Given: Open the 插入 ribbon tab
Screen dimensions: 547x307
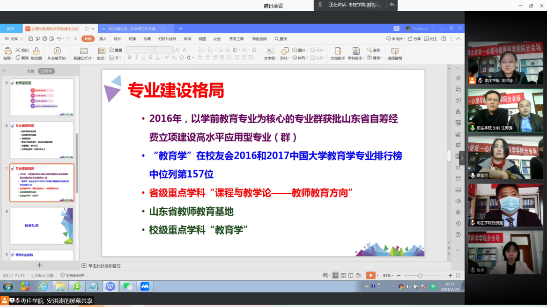Looking at the screenshot, I should [103, 39].
